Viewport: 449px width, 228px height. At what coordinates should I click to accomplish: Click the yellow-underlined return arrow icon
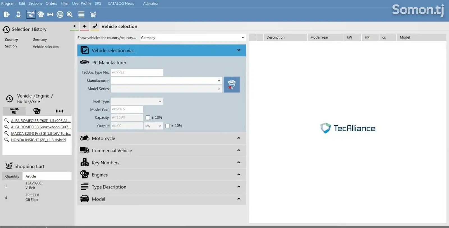click(x=95, y=26)
